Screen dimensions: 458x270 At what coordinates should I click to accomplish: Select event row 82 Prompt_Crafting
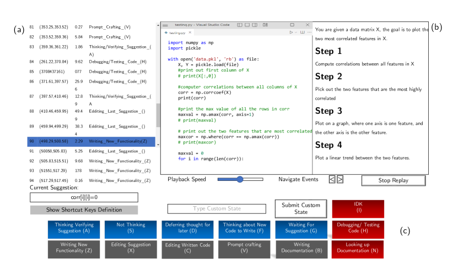[x=91, y=37]
